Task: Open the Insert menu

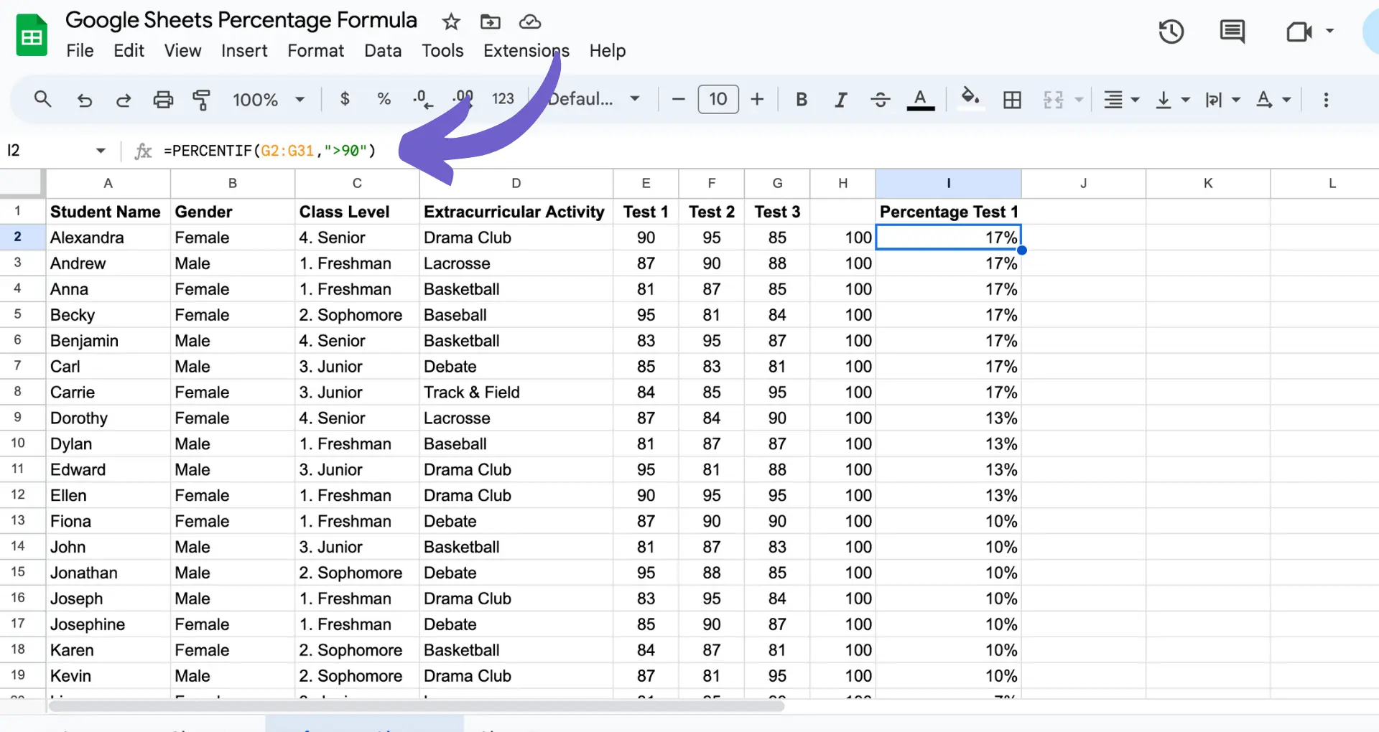Action: [244, 51]
